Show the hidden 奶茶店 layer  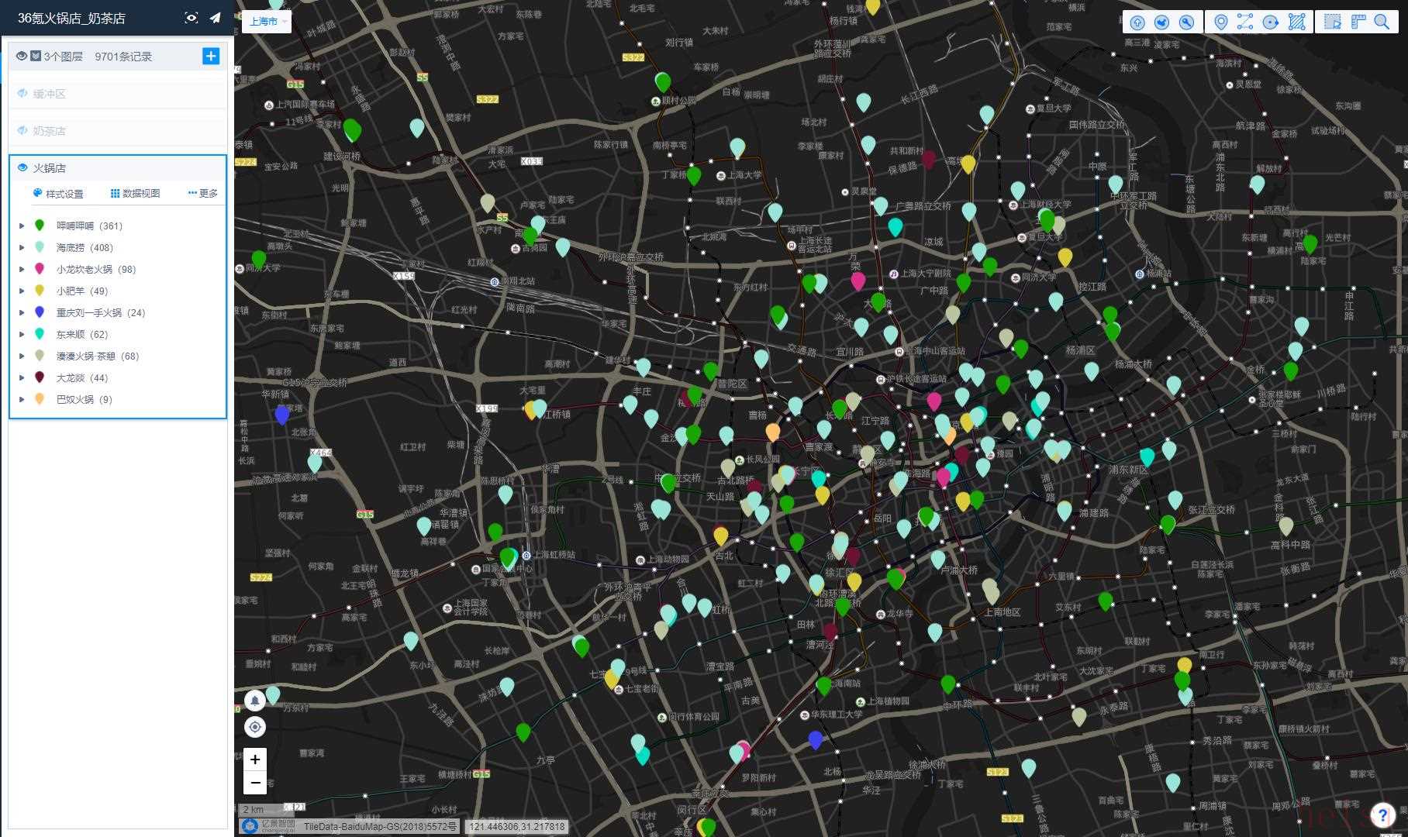[22, 131]
